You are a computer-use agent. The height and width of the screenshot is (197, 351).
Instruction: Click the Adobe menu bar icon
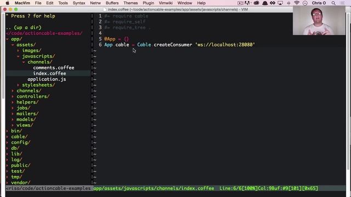(x=247, y=3)
